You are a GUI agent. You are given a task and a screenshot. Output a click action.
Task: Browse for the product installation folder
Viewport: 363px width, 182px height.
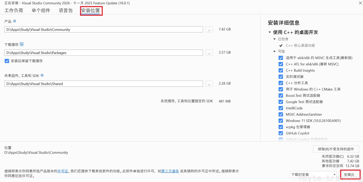click(x=209, y=29)
